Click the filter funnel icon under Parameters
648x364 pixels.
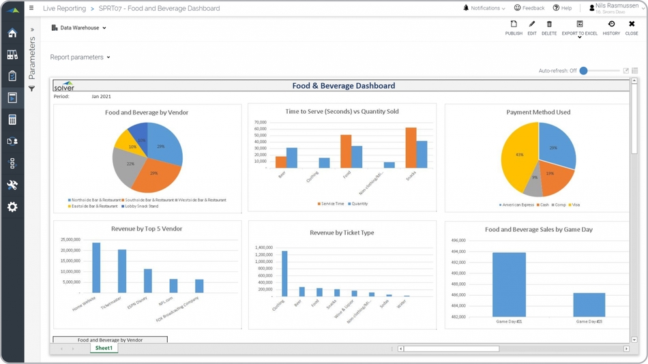pos(31,89)
